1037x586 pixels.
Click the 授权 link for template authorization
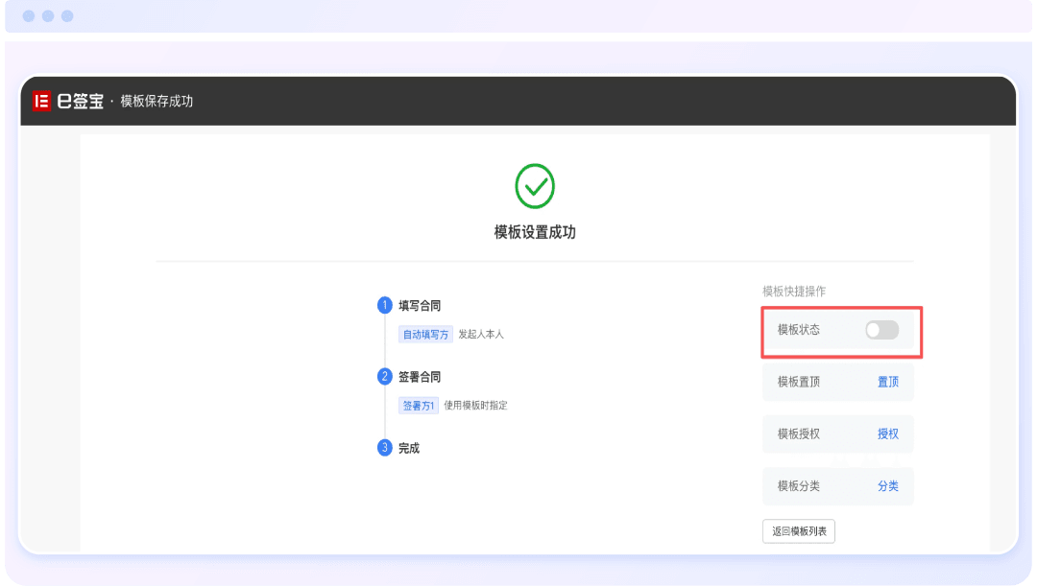tap(887, 434)
